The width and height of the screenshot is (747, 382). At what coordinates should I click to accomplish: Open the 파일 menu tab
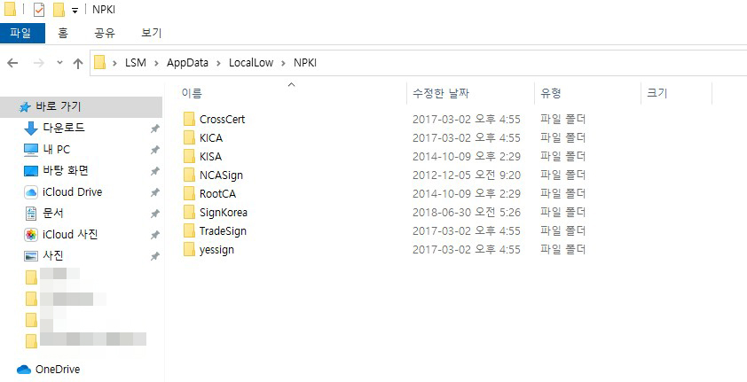[22, 34]
